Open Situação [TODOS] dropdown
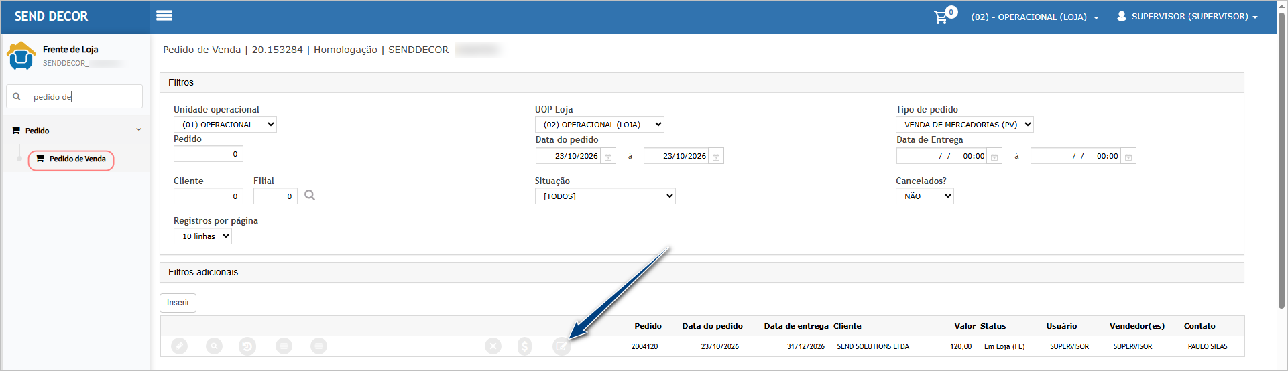The image size is (1288, 371). (x=605, y=196)
